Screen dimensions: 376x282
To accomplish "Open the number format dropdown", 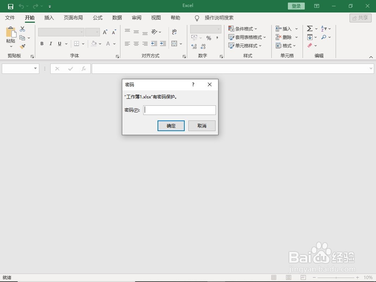I will pos(218,29).
